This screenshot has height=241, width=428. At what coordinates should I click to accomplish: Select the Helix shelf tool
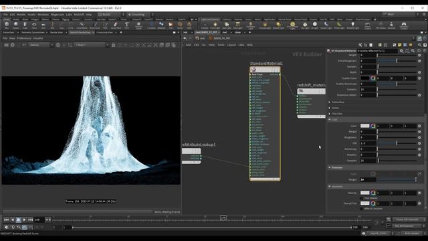(189, 25)
